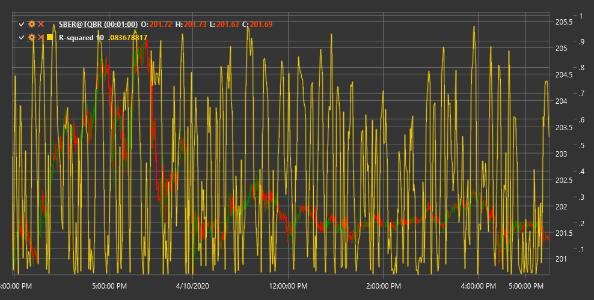Click the R-squared value .083678817
The image size is (594, 300).
pyautogui.click(x=127, y=37)
